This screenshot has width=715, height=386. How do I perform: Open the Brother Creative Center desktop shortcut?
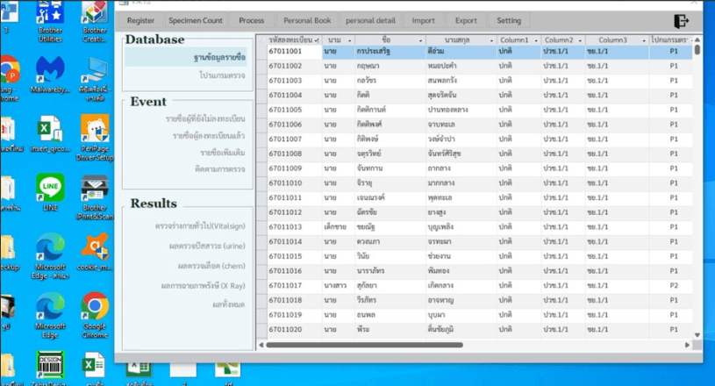tap(95, 22)
